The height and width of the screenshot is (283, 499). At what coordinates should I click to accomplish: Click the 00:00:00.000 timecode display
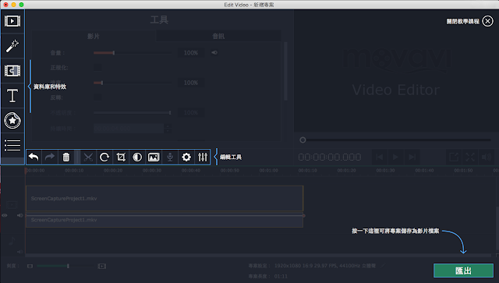point(329,157)
